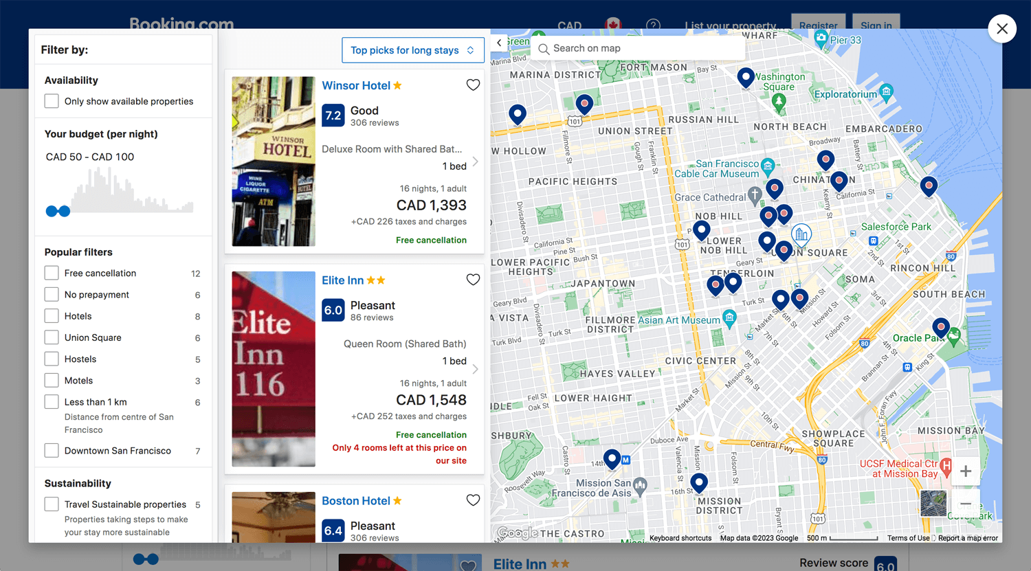Viewport: 1031px width, 571px height.
Task: Click the UCSF Medical Center hospital marker
Action: (946, 468)
